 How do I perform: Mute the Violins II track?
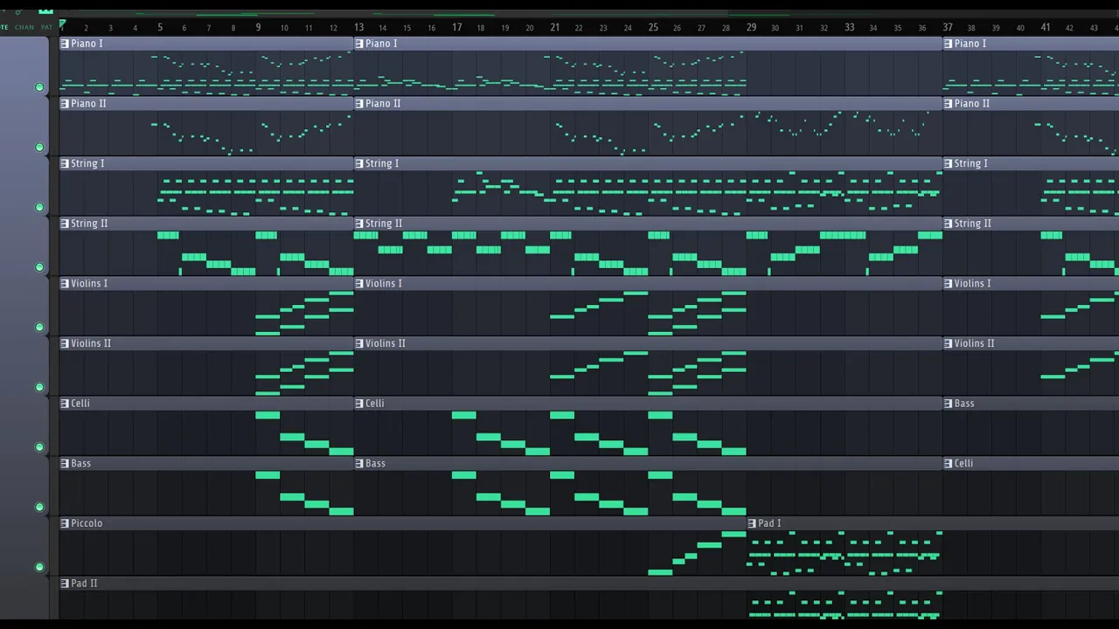pyautogui.click(x=39, y=387)
